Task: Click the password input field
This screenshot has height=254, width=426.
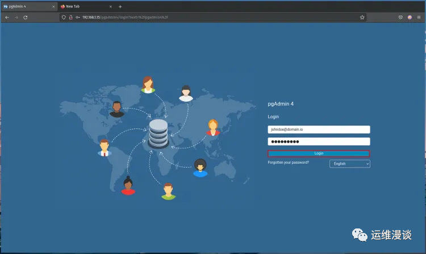Action: pos(319,141)
